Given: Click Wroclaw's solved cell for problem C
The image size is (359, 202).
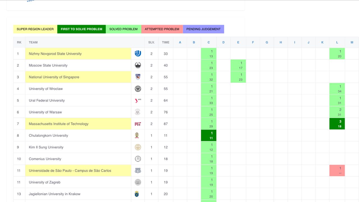Looking at the screenshot, I should click(x=209, y=89).
